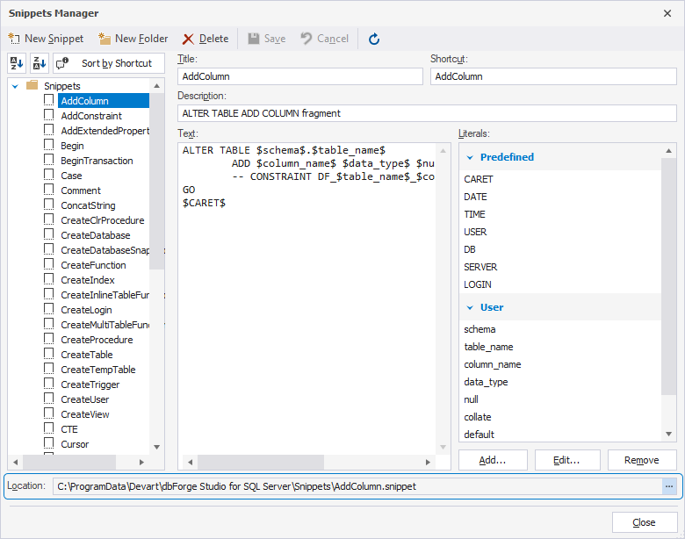Viewport: 685px width, 539px height.
Task: Click the Remove literal button
Action: click(x=642, y=460)
